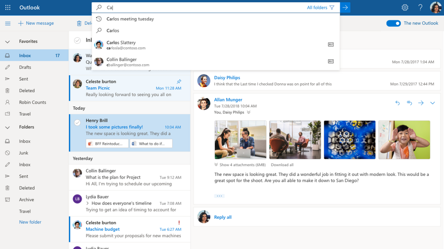Click the New message button
Viewport: 444px width, 249px height.
point(36,23)
